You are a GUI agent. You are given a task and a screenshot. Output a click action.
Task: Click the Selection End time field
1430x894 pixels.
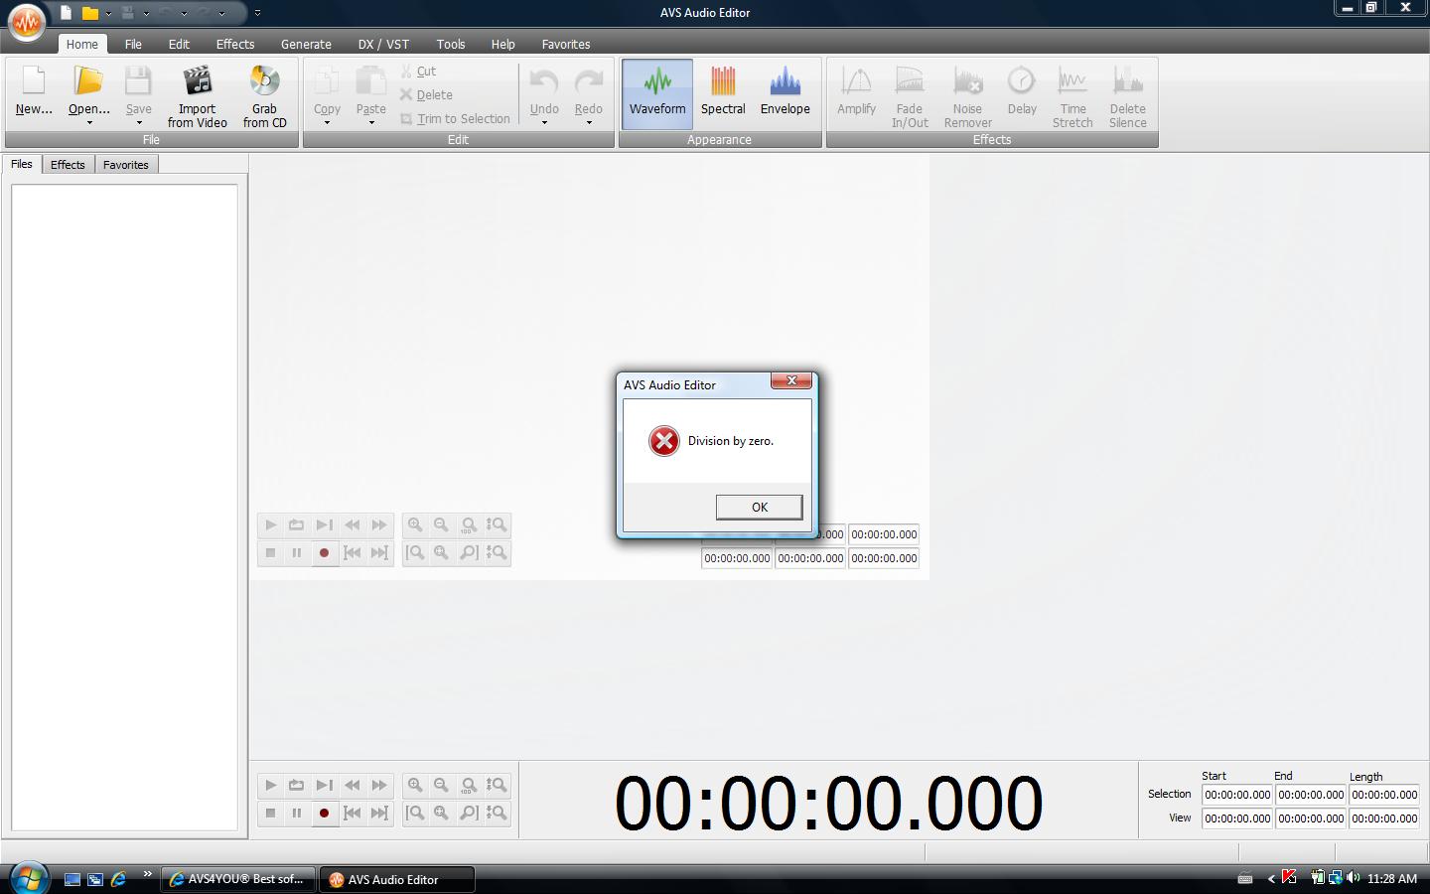pos(1311,795)
